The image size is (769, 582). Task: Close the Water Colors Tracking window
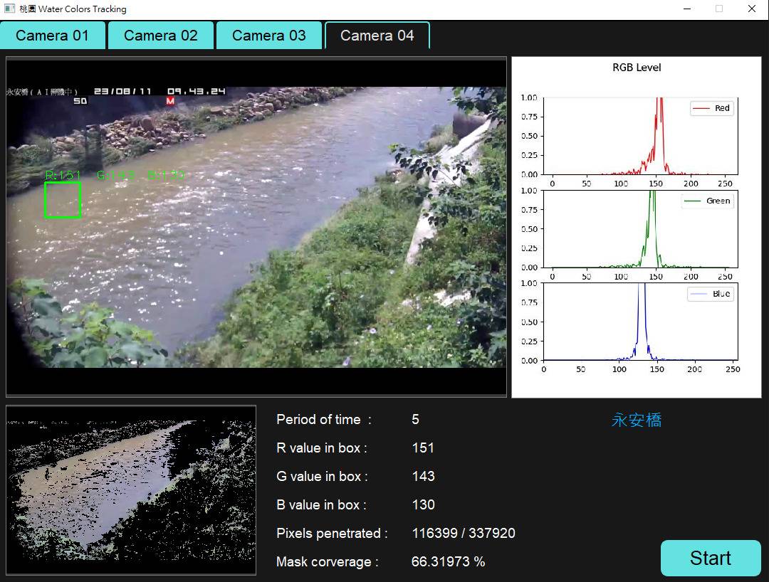(x=752, y=9)
